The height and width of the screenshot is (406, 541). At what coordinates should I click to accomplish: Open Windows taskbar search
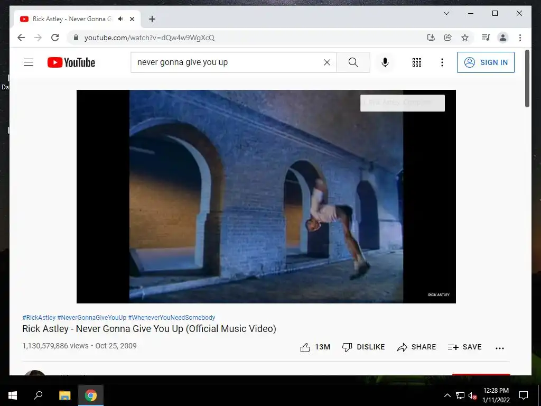click(38, 395)
